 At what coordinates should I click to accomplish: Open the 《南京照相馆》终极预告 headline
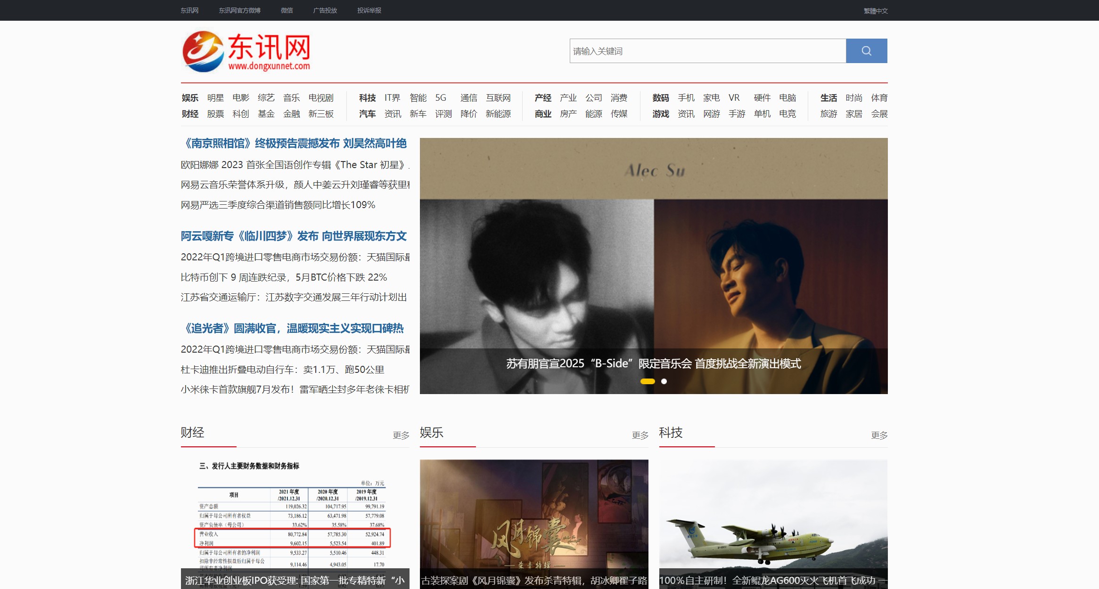292,144
